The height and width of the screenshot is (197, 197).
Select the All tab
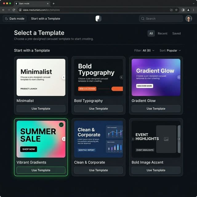(x=151, y=34)
